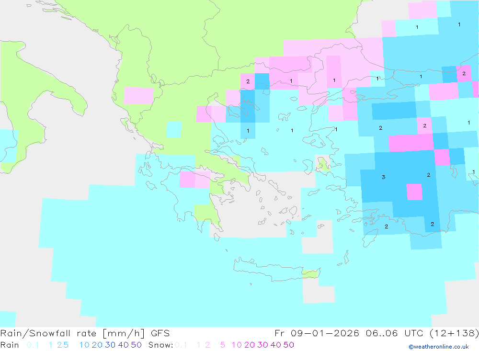Select the Rain 30 legend value
Screen dimensions: 479x351
110,345
